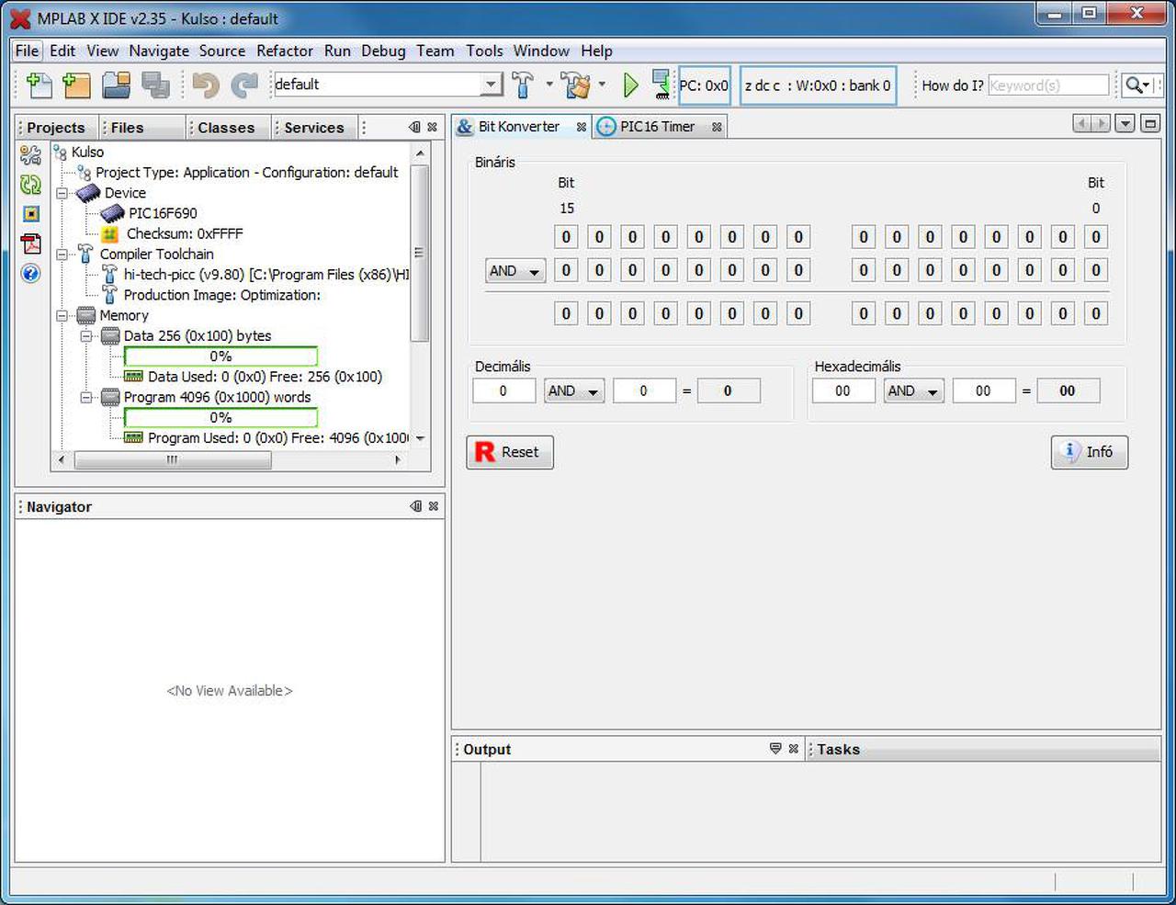Toggle bit 8 in the second binary row
Screen dimensions: 1176x905
click(x=798, y=270)
